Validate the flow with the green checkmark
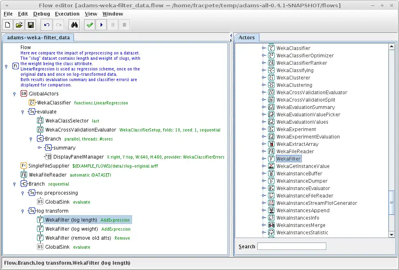Viewport: 399px width, 270px height. [89, 25]
